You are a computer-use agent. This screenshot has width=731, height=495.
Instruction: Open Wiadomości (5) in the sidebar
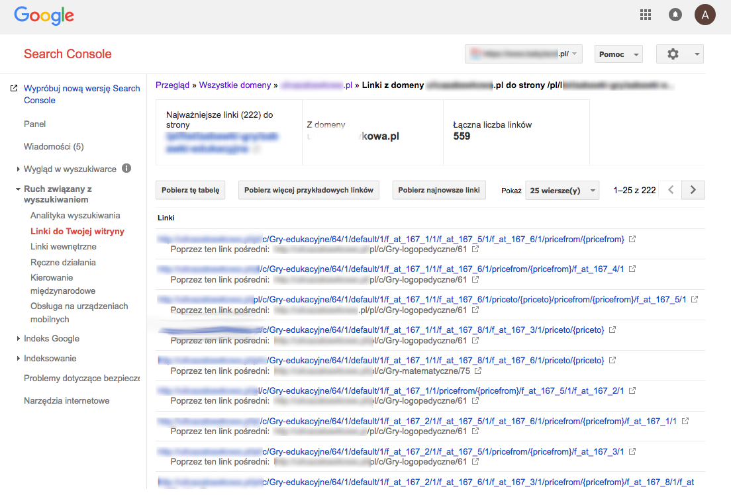pos(54,146)
